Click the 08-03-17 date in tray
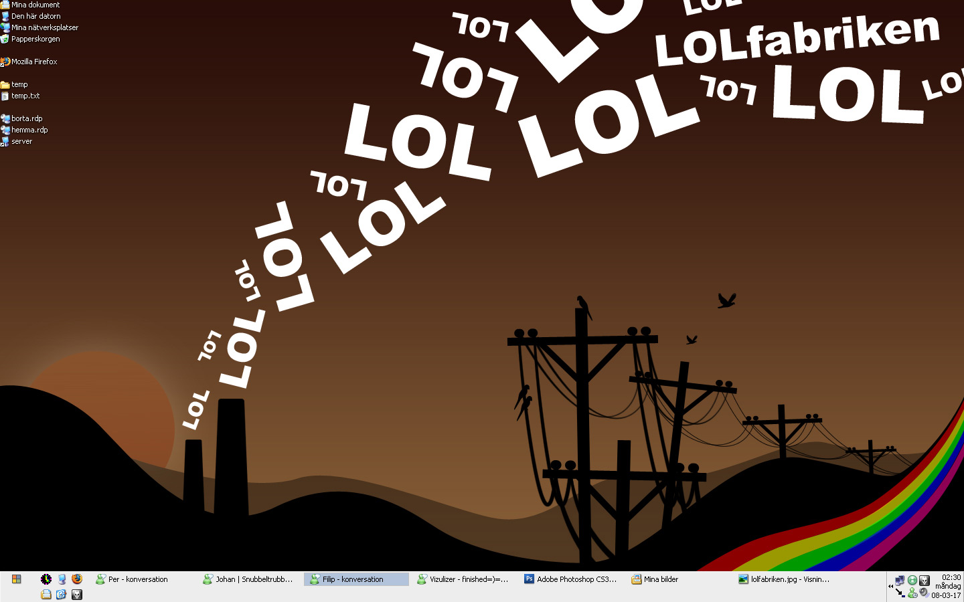This screenshot has width=964, height=602. tap(946, 595)
